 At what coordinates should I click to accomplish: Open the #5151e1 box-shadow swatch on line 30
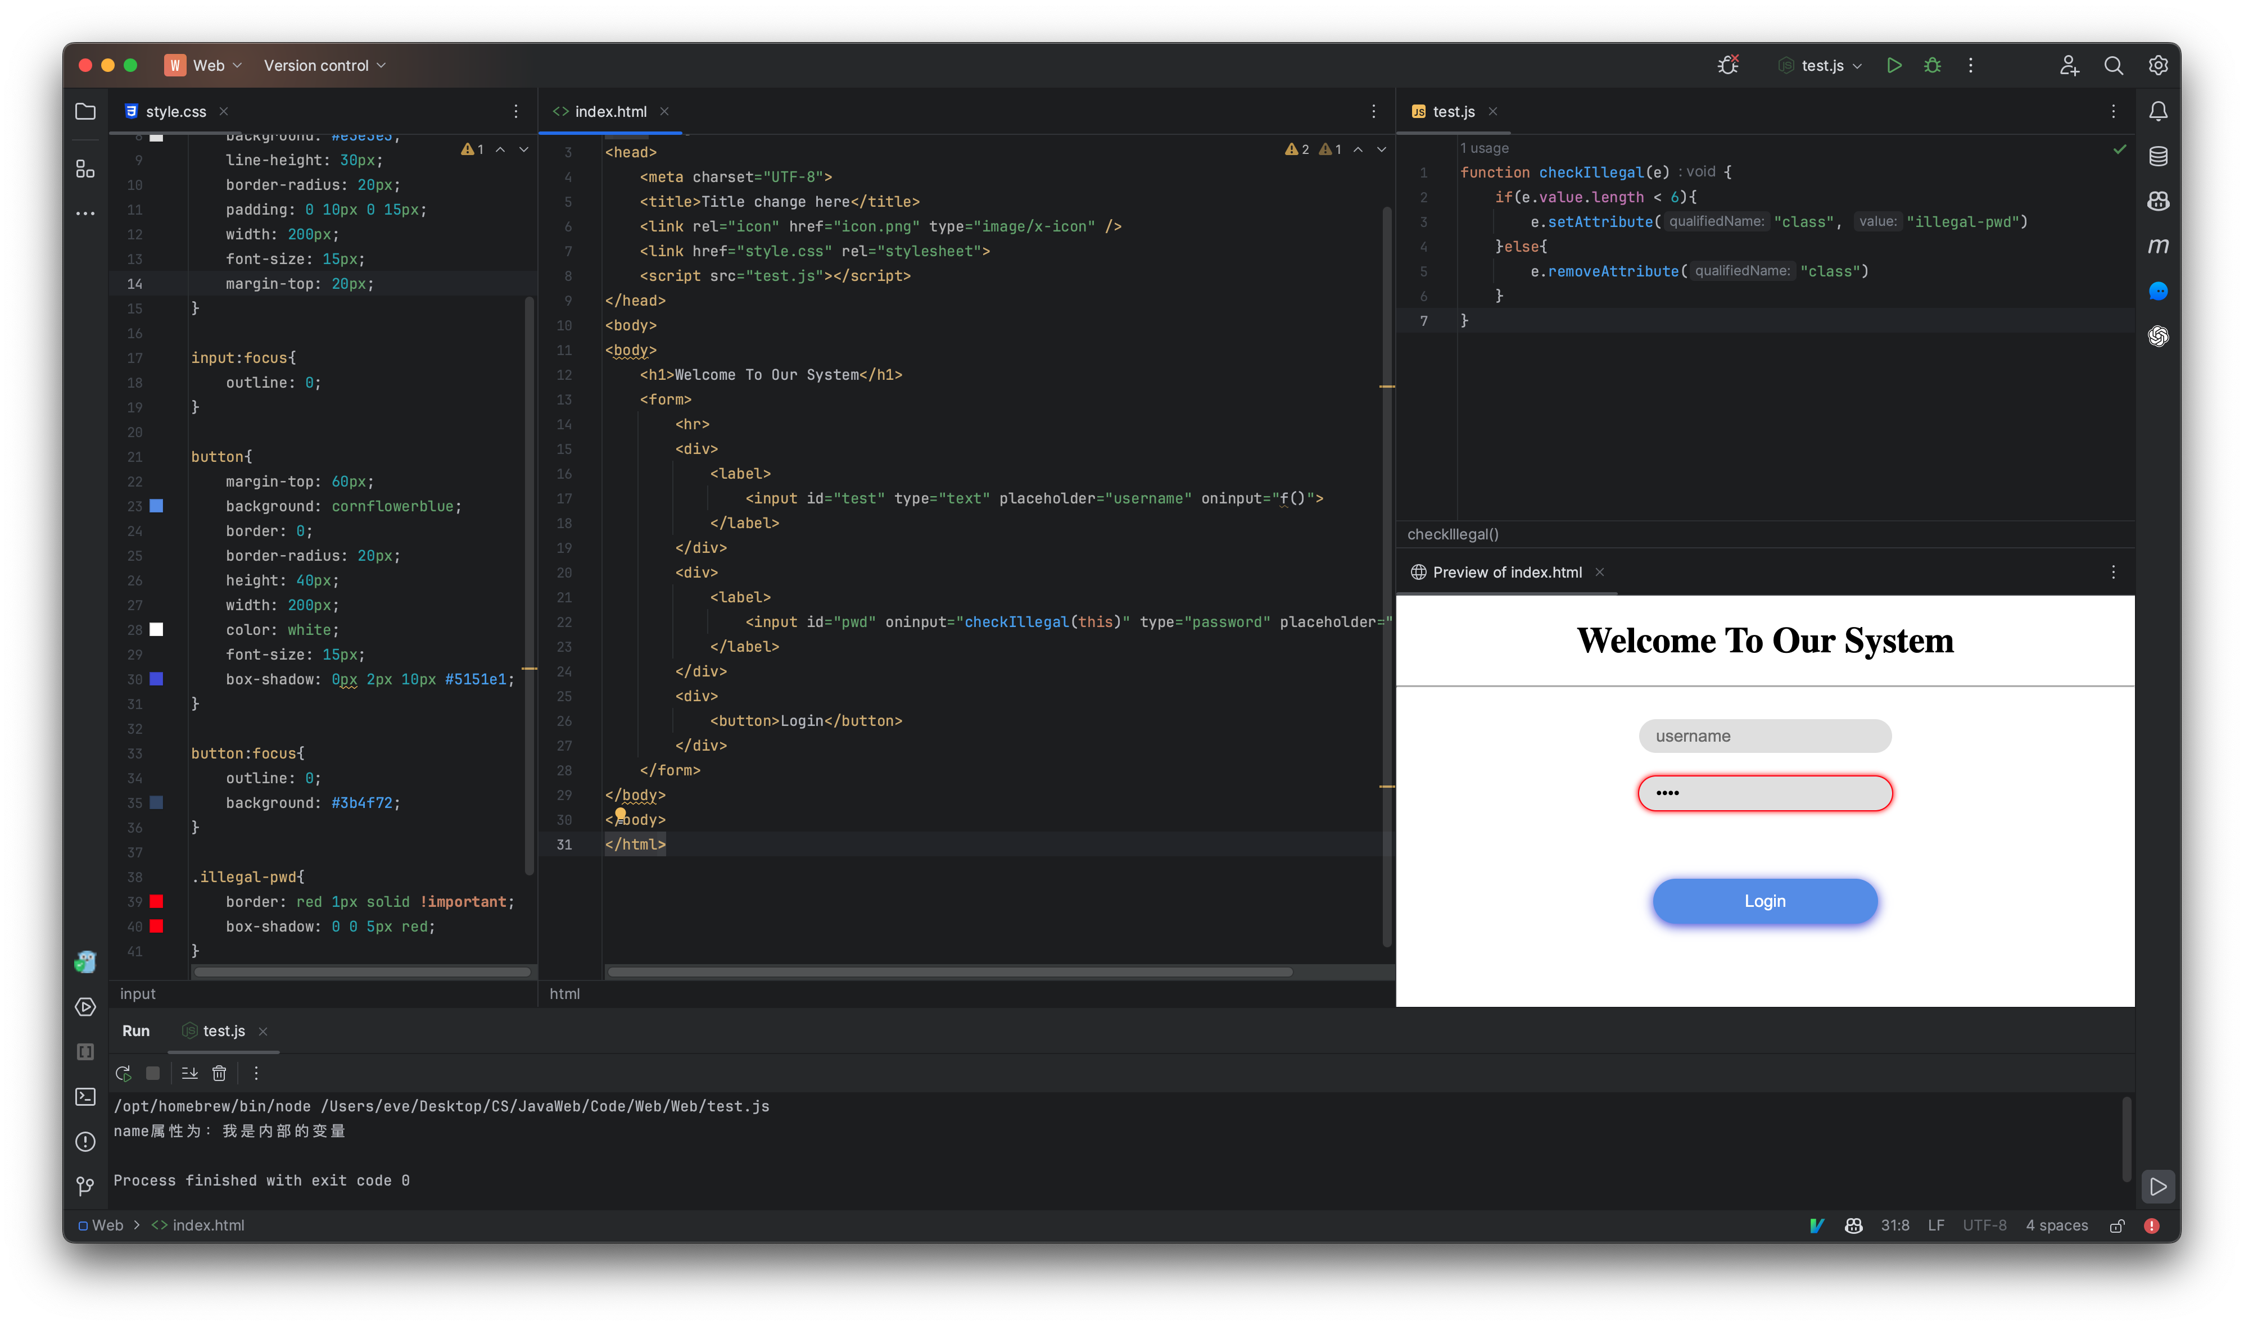point(156,679)
